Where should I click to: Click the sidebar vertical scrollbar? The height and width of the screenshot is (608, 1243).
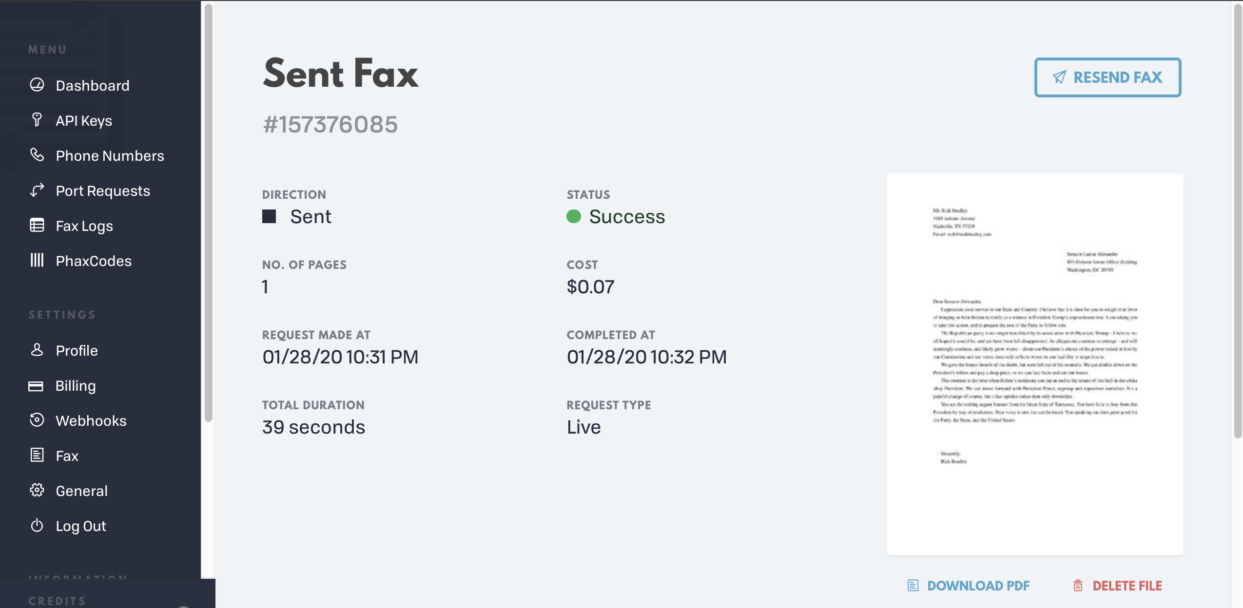(209, 212)
